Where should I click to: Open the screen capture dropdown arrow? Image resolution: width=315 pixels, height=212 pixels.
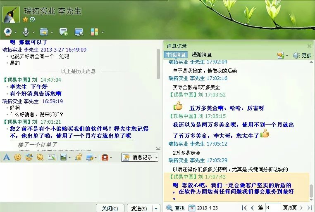(95, 158)
